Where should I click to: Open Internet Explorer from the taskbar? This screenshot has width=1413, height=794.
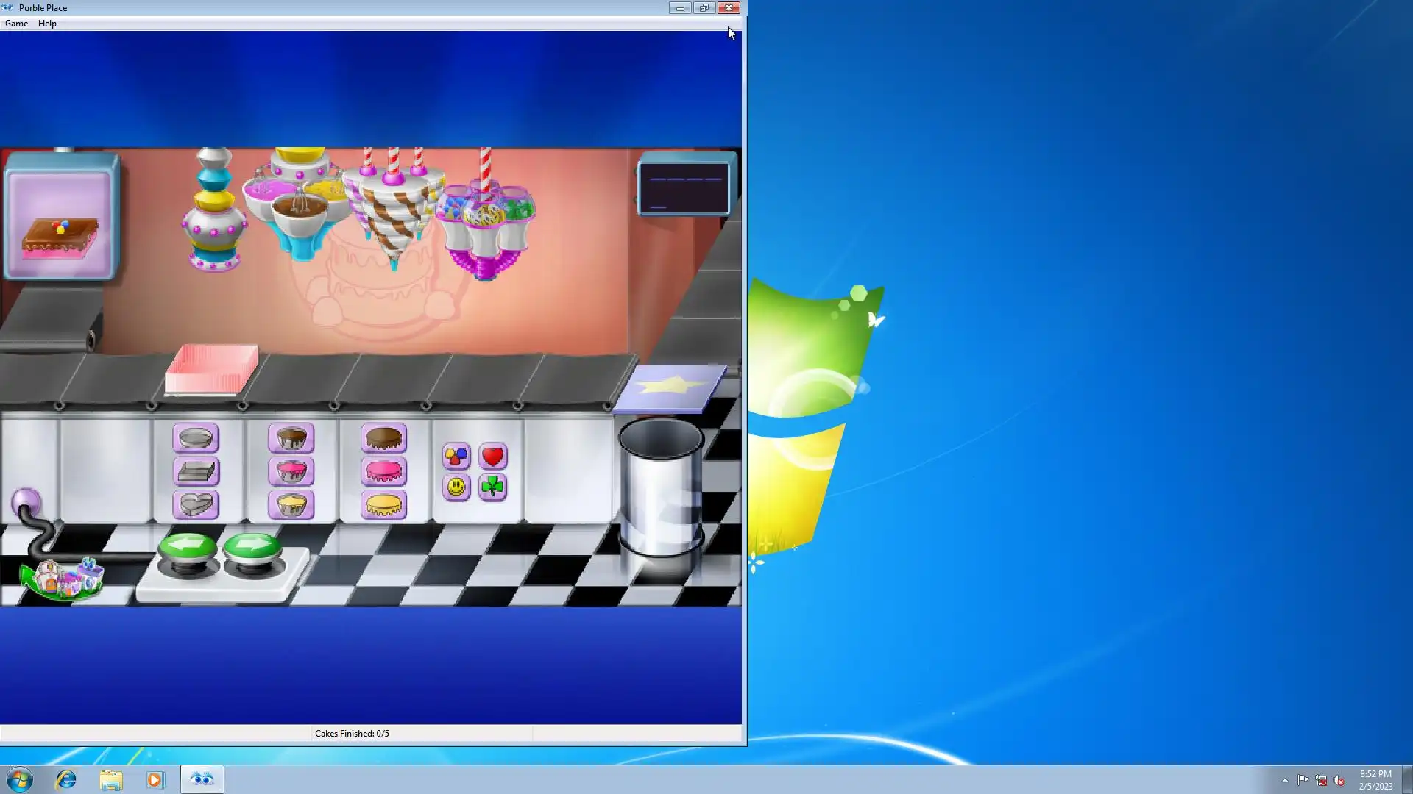click(x=66, y=779)
